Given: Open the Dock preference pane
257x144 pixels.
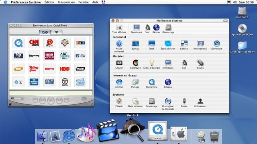Looking at the screenshot, I should point(152,45).
